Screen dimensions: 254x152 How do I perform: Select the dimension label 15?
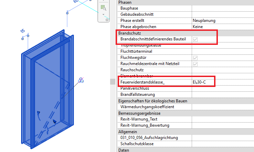pyautogui.click(x=22, y=31)
